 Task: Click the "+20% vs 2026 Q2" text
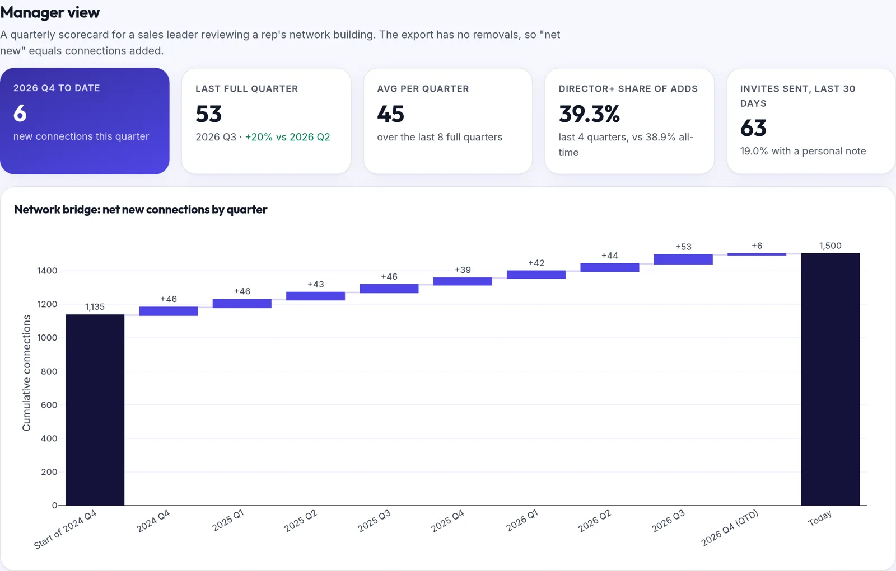[x=287, y=137]
